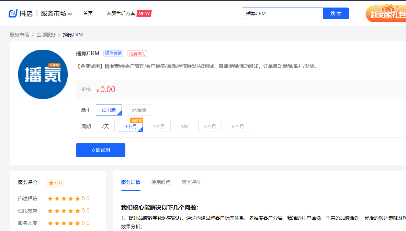Click the 播氪CRM product title

pyautogui.click(x=88, y=53)
